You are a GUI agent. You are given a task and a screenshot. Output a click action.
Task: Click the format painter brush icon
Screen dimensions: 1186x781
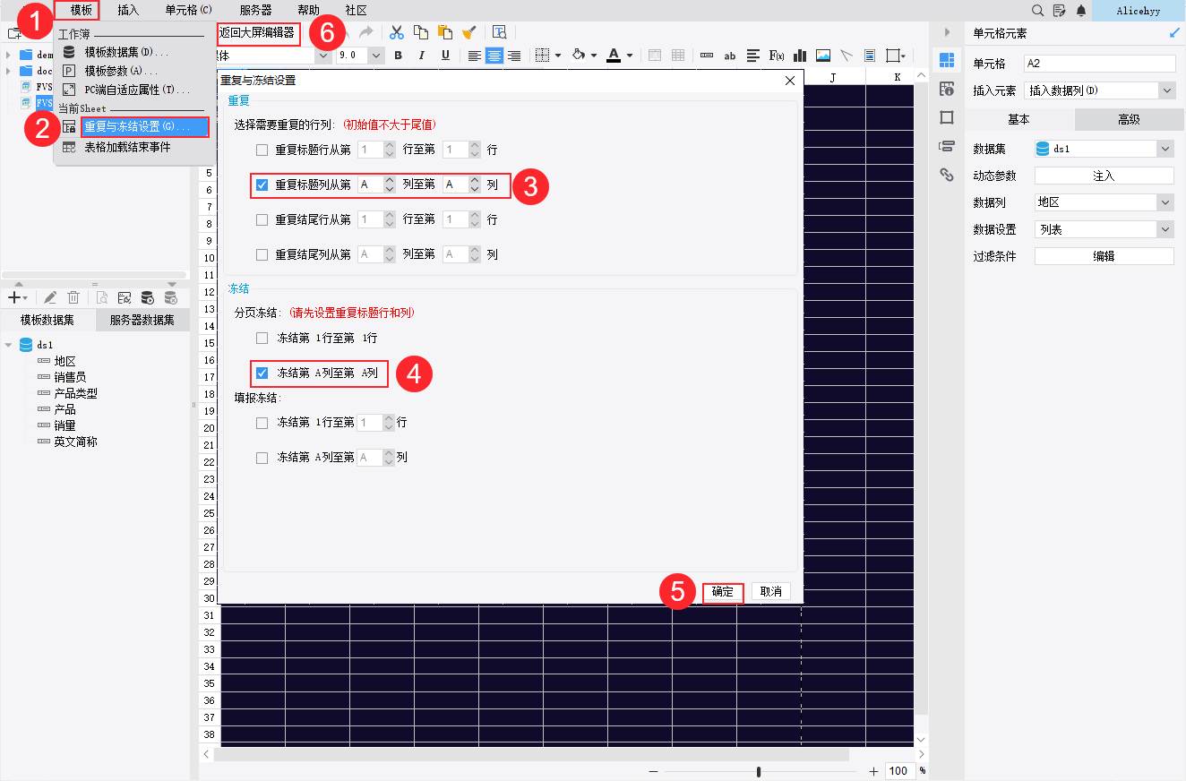[468, 32]
